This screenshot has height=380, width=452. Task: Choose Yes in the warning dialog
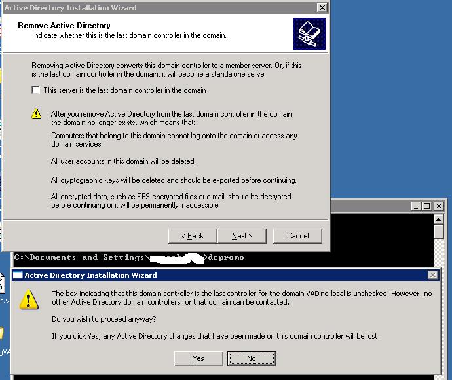198,358
